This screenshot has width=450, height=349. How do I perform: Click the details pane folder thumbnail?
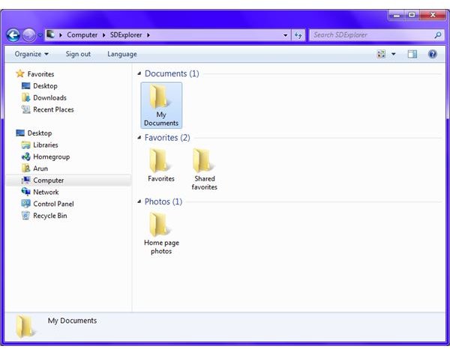pyautogui.click(x=25, y=327)
